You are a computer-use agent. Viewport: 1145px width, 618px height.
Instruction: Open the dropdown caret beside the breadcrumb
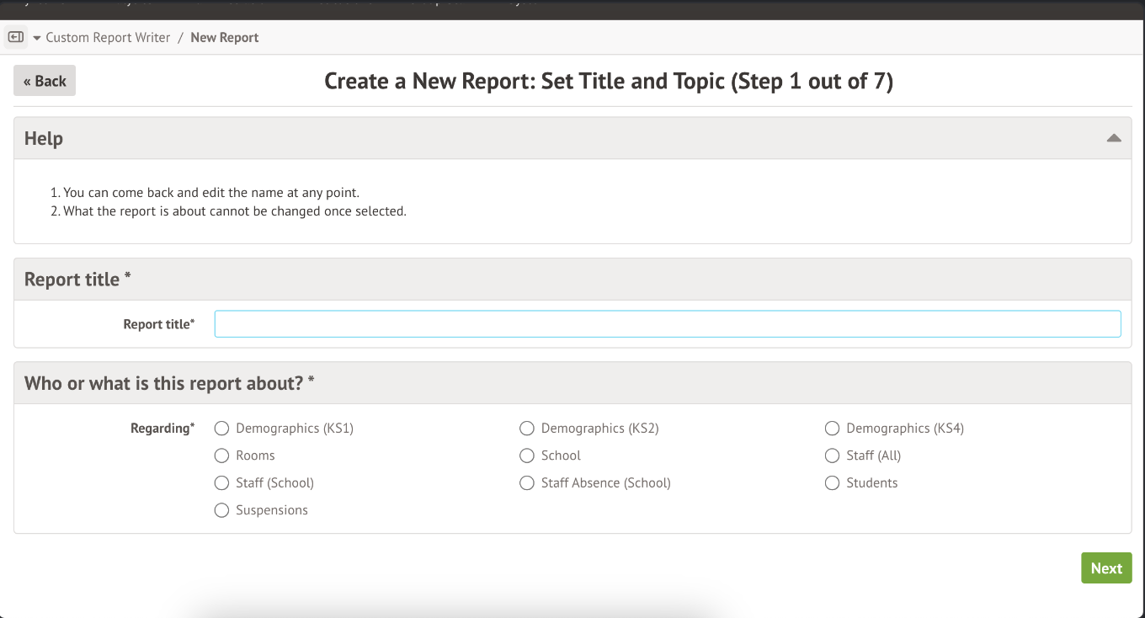[37, 38]
